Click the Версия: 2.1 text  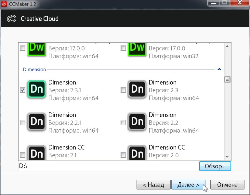point(62,155)
